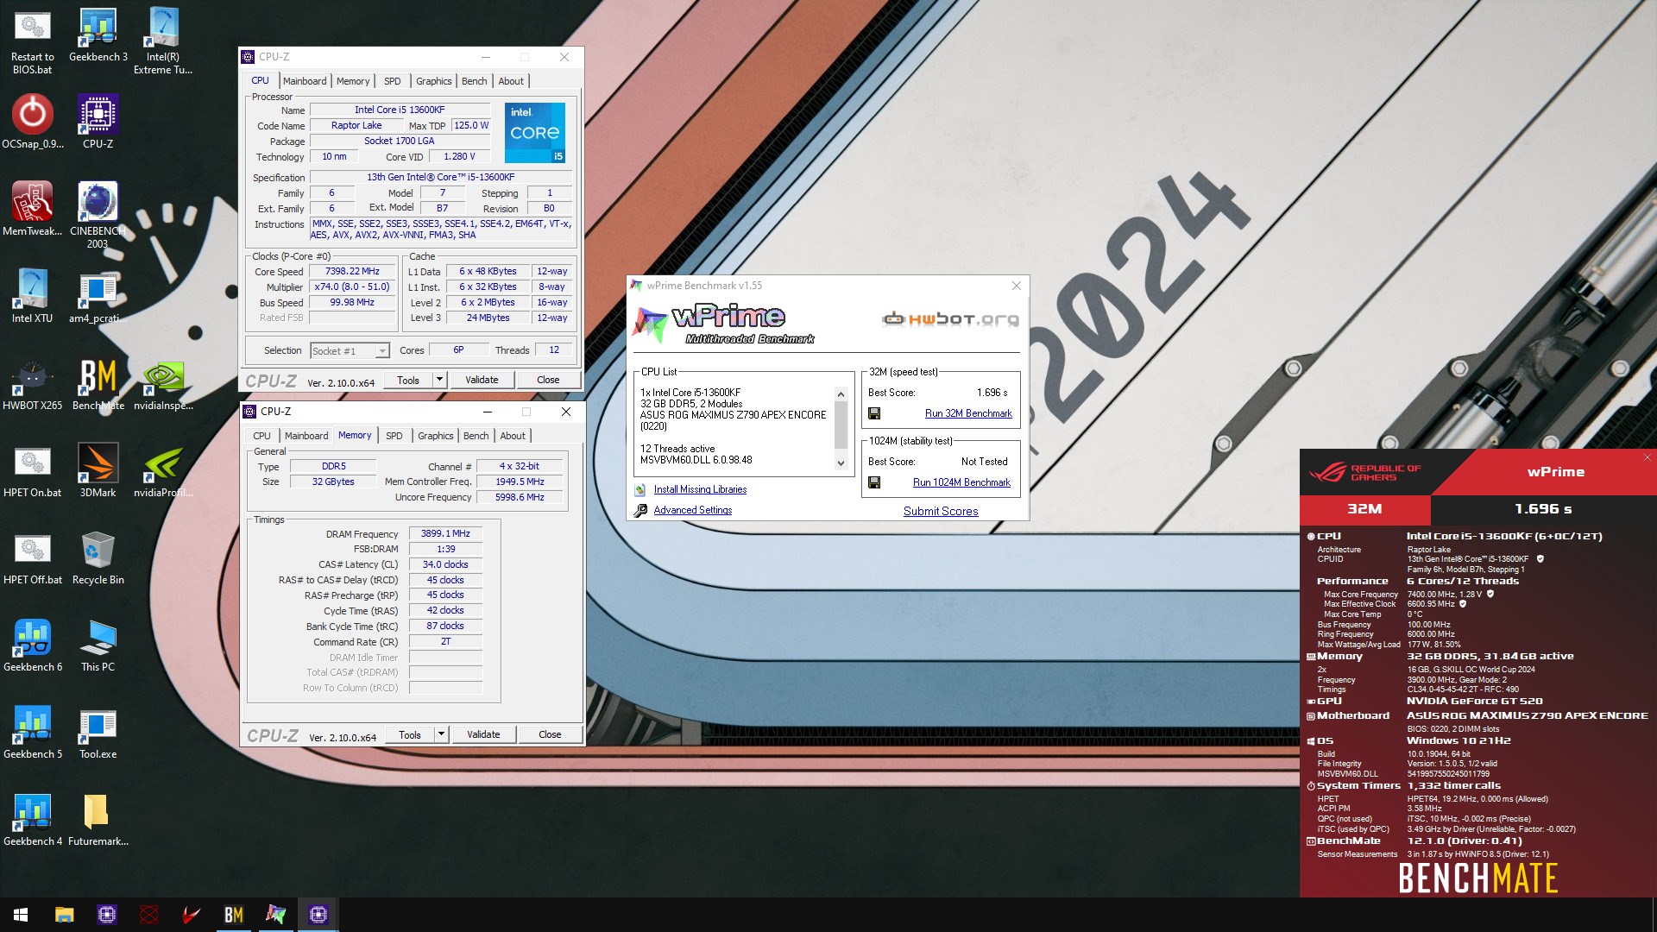Open the MemTweakIt desktop icon
The height and width of the screenshot is (932, 1657).
(33, 209)
